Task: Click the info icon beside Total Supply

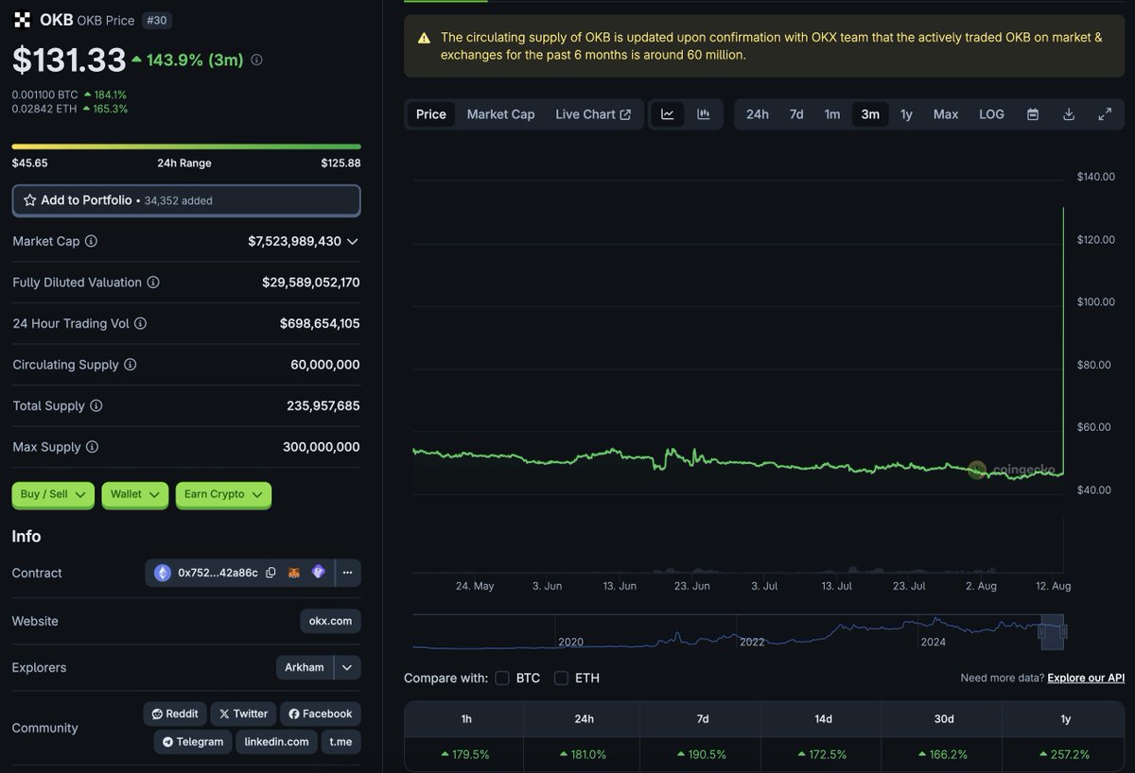Action: pos(96,406)
